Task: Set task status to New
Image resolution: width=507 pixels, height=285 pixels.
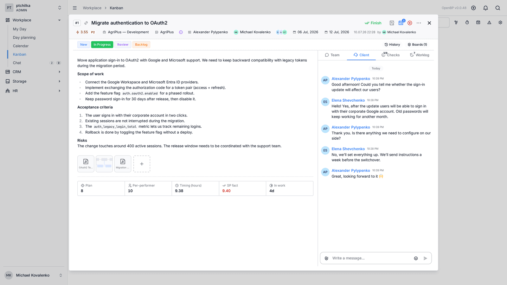Action: (x=84, y=45)
